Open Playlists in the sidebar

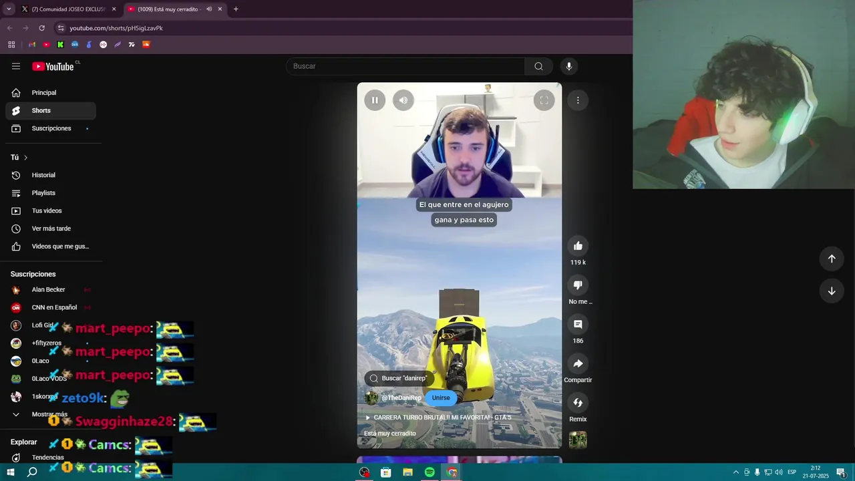coord(51,193)
